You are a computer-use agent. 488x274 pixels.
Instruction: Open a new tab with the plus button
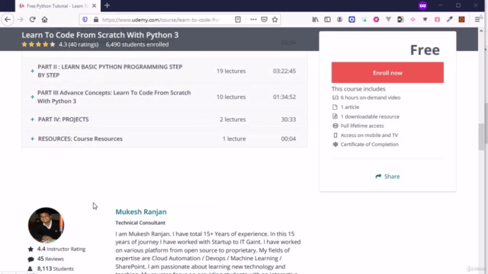point(107,5)
